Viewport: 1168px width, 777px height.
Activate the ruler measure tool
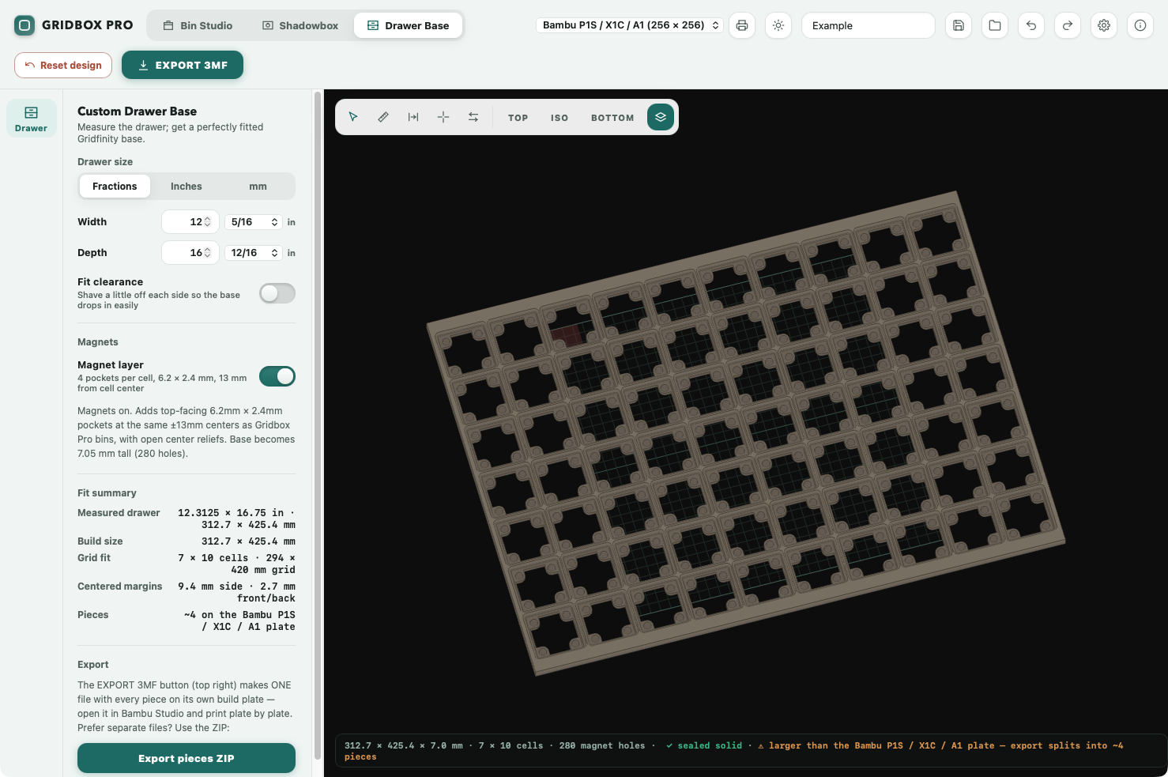(383, 117)
